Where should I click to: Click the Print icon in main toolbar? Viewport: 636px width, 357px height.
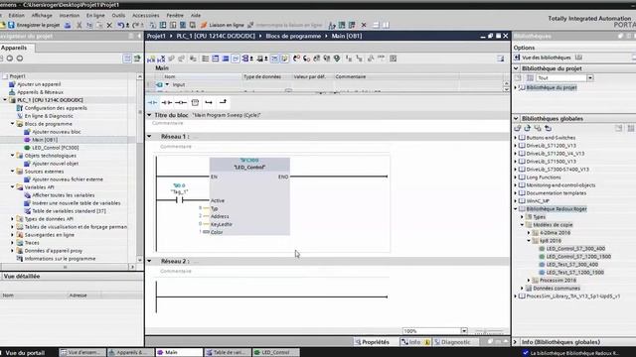click(68, 25)
